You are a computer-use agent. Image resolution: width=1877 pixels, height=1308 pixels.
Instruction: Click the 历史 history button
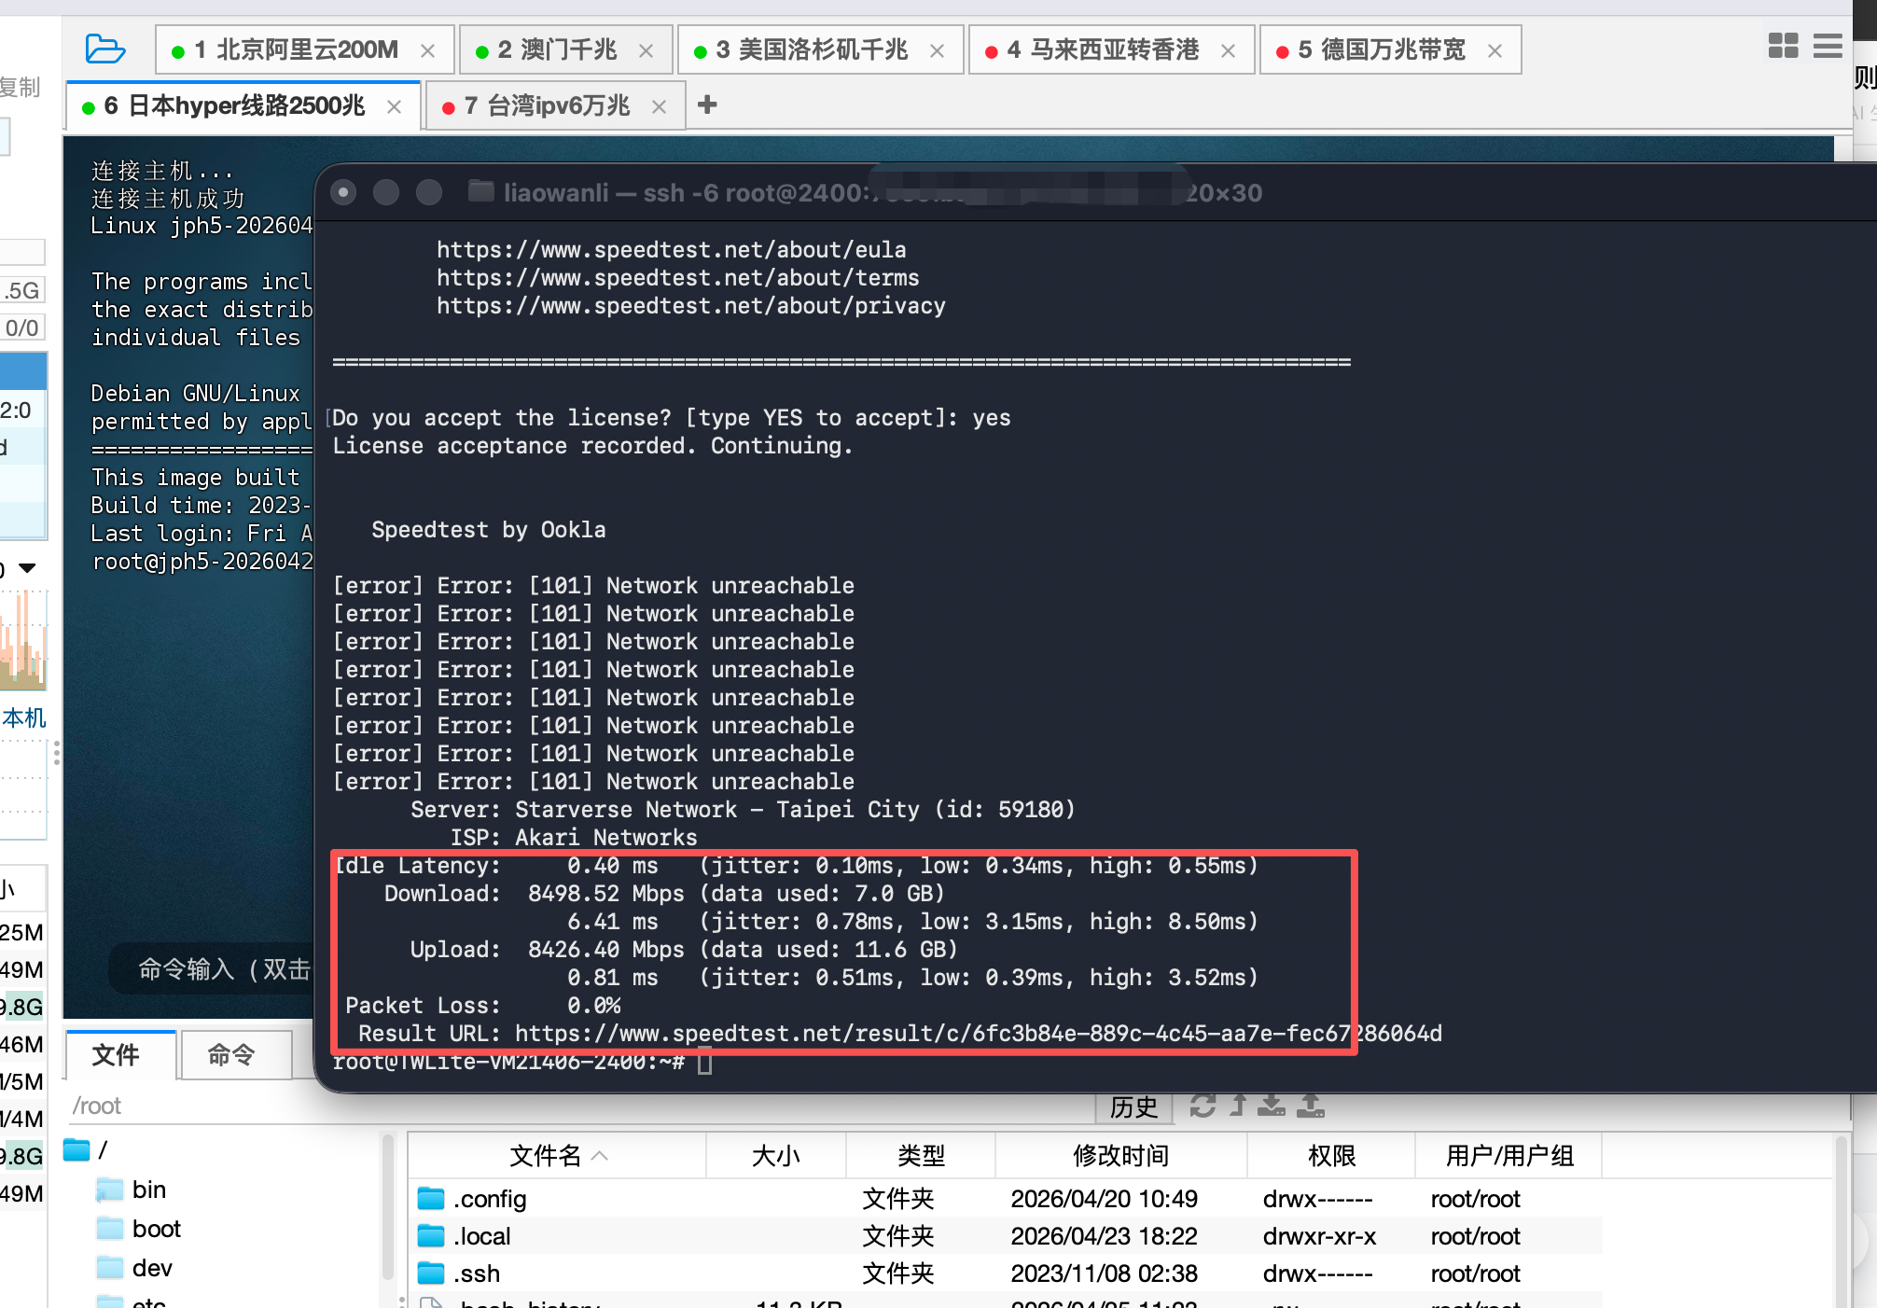(1133, 1106)
